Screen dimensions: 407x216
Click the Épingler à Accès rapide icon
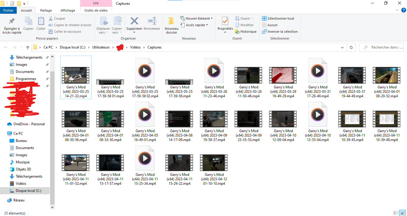pos(12,21)
